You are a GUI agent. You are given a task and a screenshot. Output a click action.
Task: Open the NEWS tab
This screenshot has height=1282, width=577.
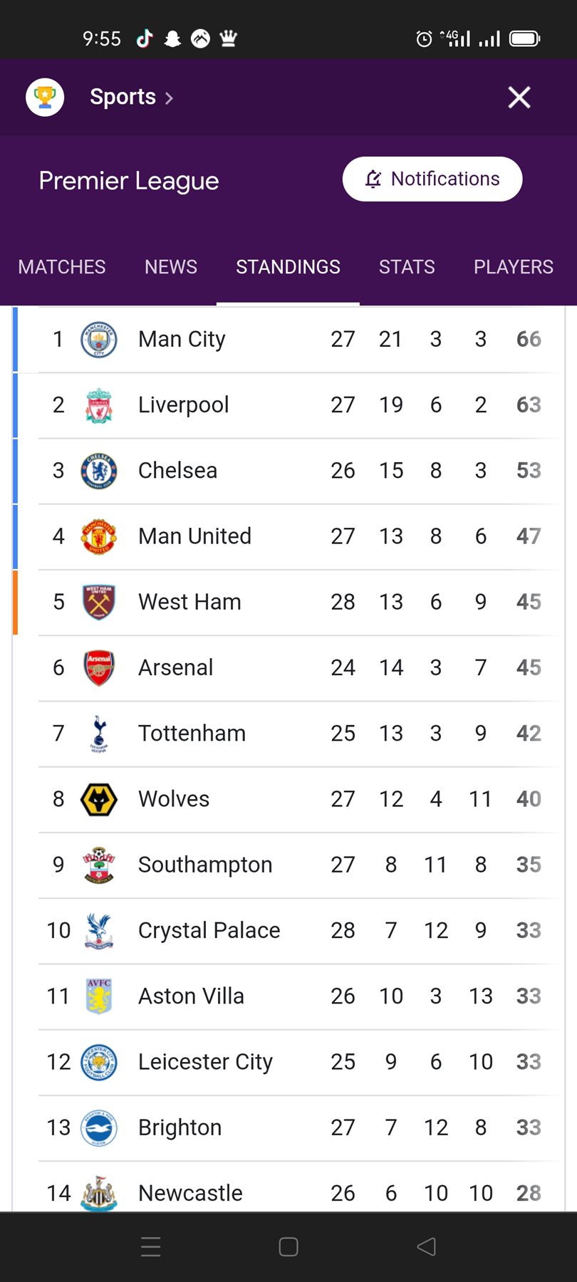[x=171, y=267]
